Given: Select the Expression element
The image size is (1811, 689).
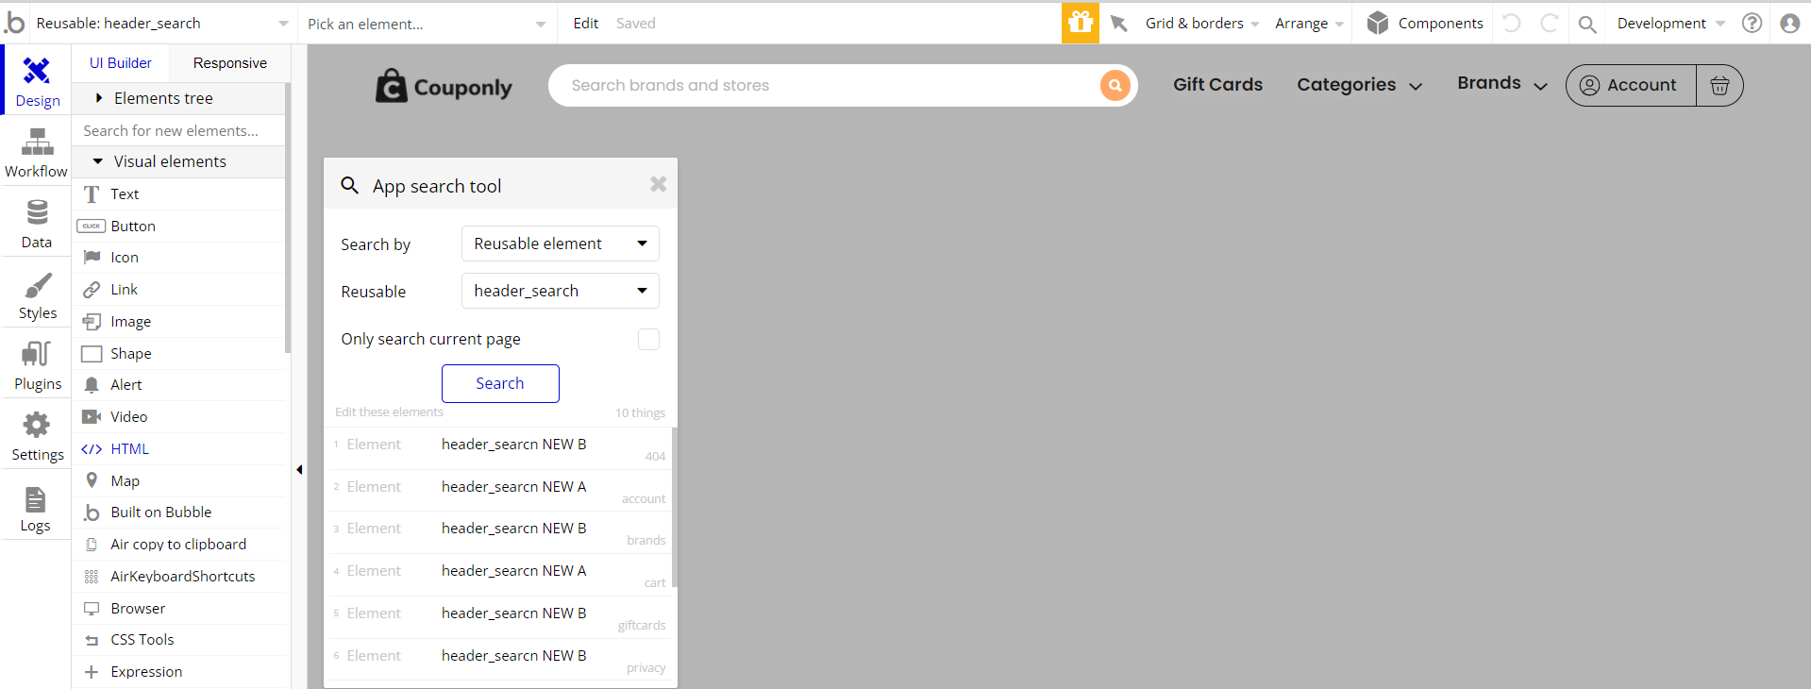Looking at the screenshot, I should [179, 672].
